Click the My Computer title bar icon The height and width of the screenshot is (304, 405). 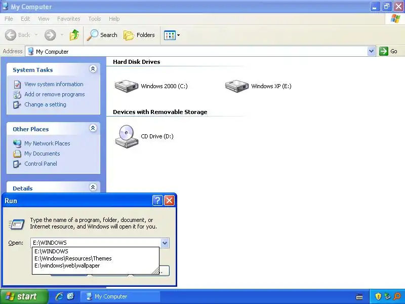(x=5, y=6)
